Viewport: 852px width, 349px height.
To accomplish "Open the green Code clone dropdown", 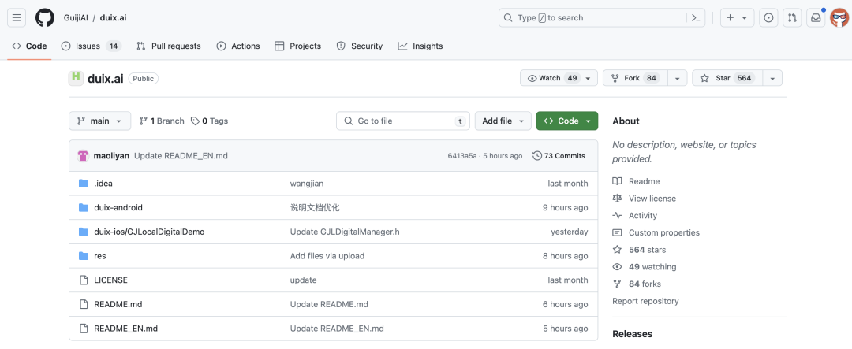I will (x=566, y=121).
